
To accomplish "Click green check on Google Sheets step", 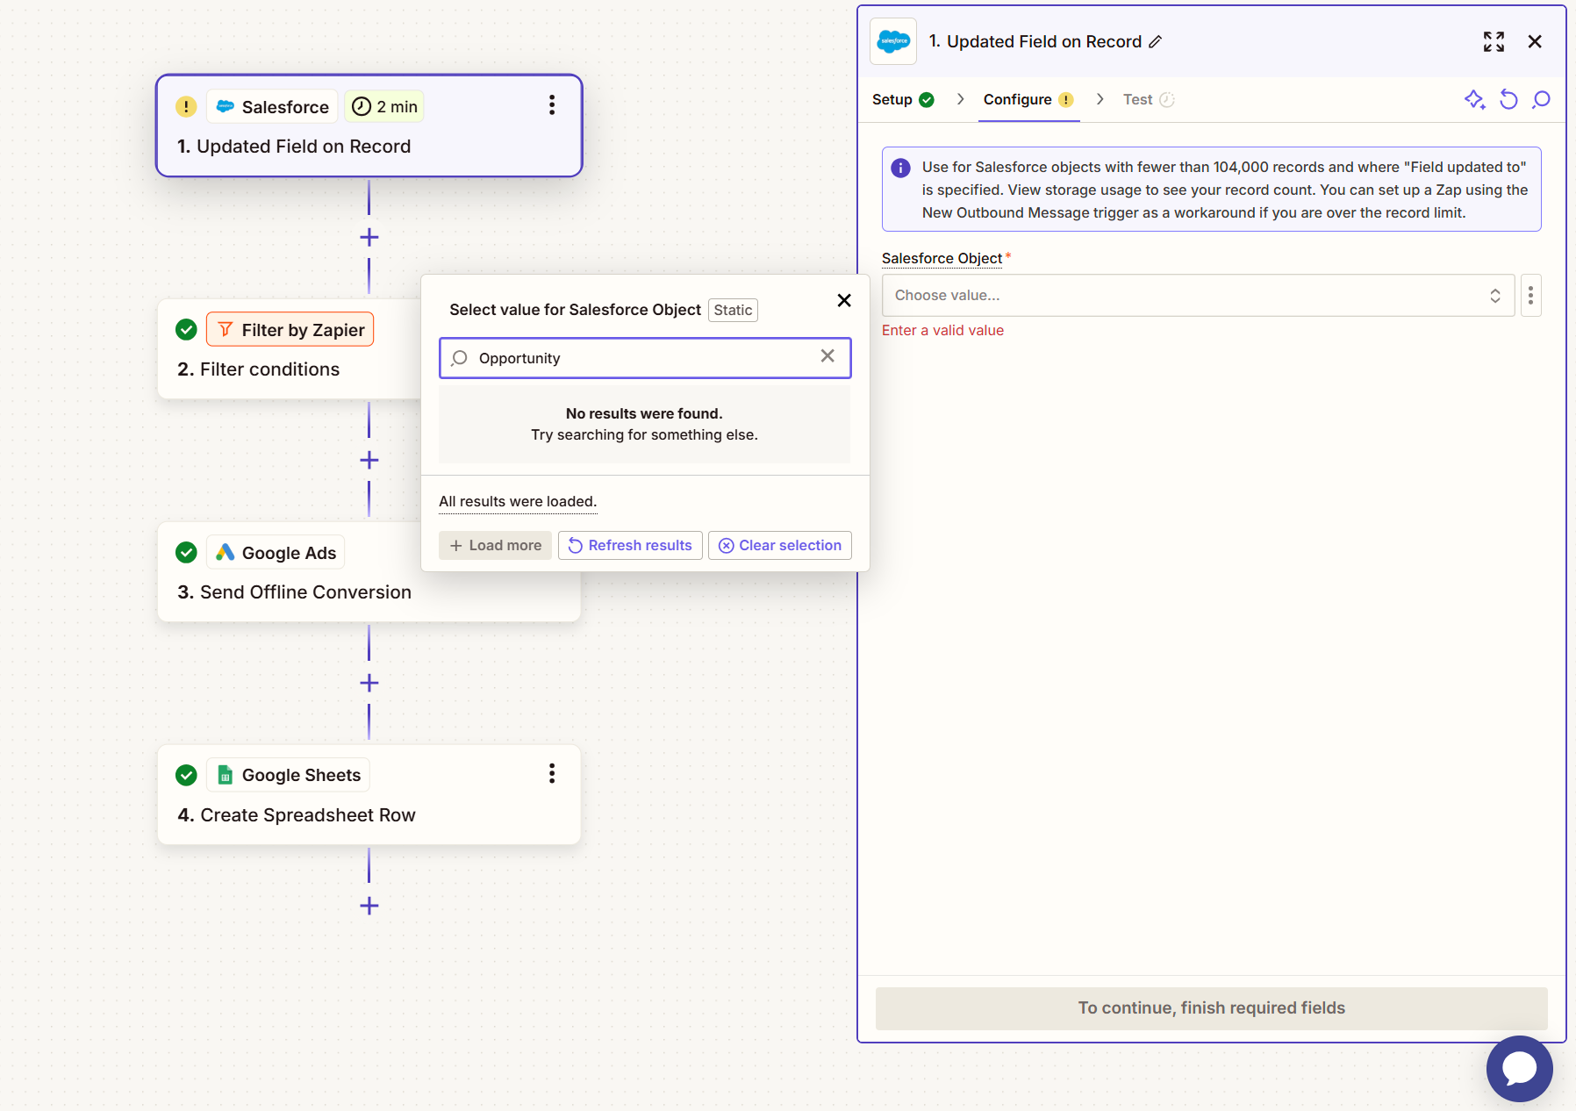I will (186, 775).
